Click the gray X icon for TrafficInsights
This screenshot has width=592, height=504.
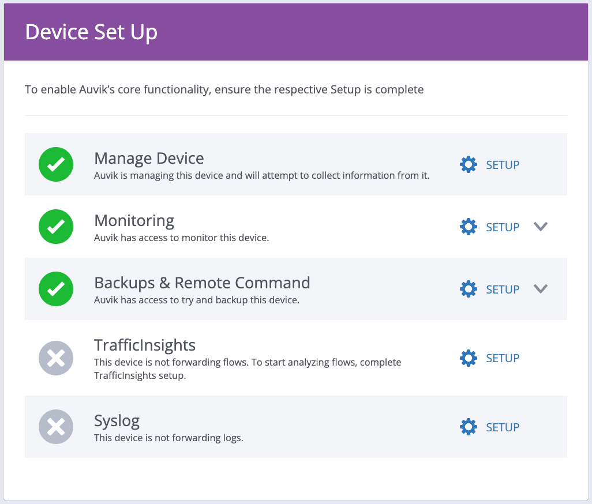56,358
